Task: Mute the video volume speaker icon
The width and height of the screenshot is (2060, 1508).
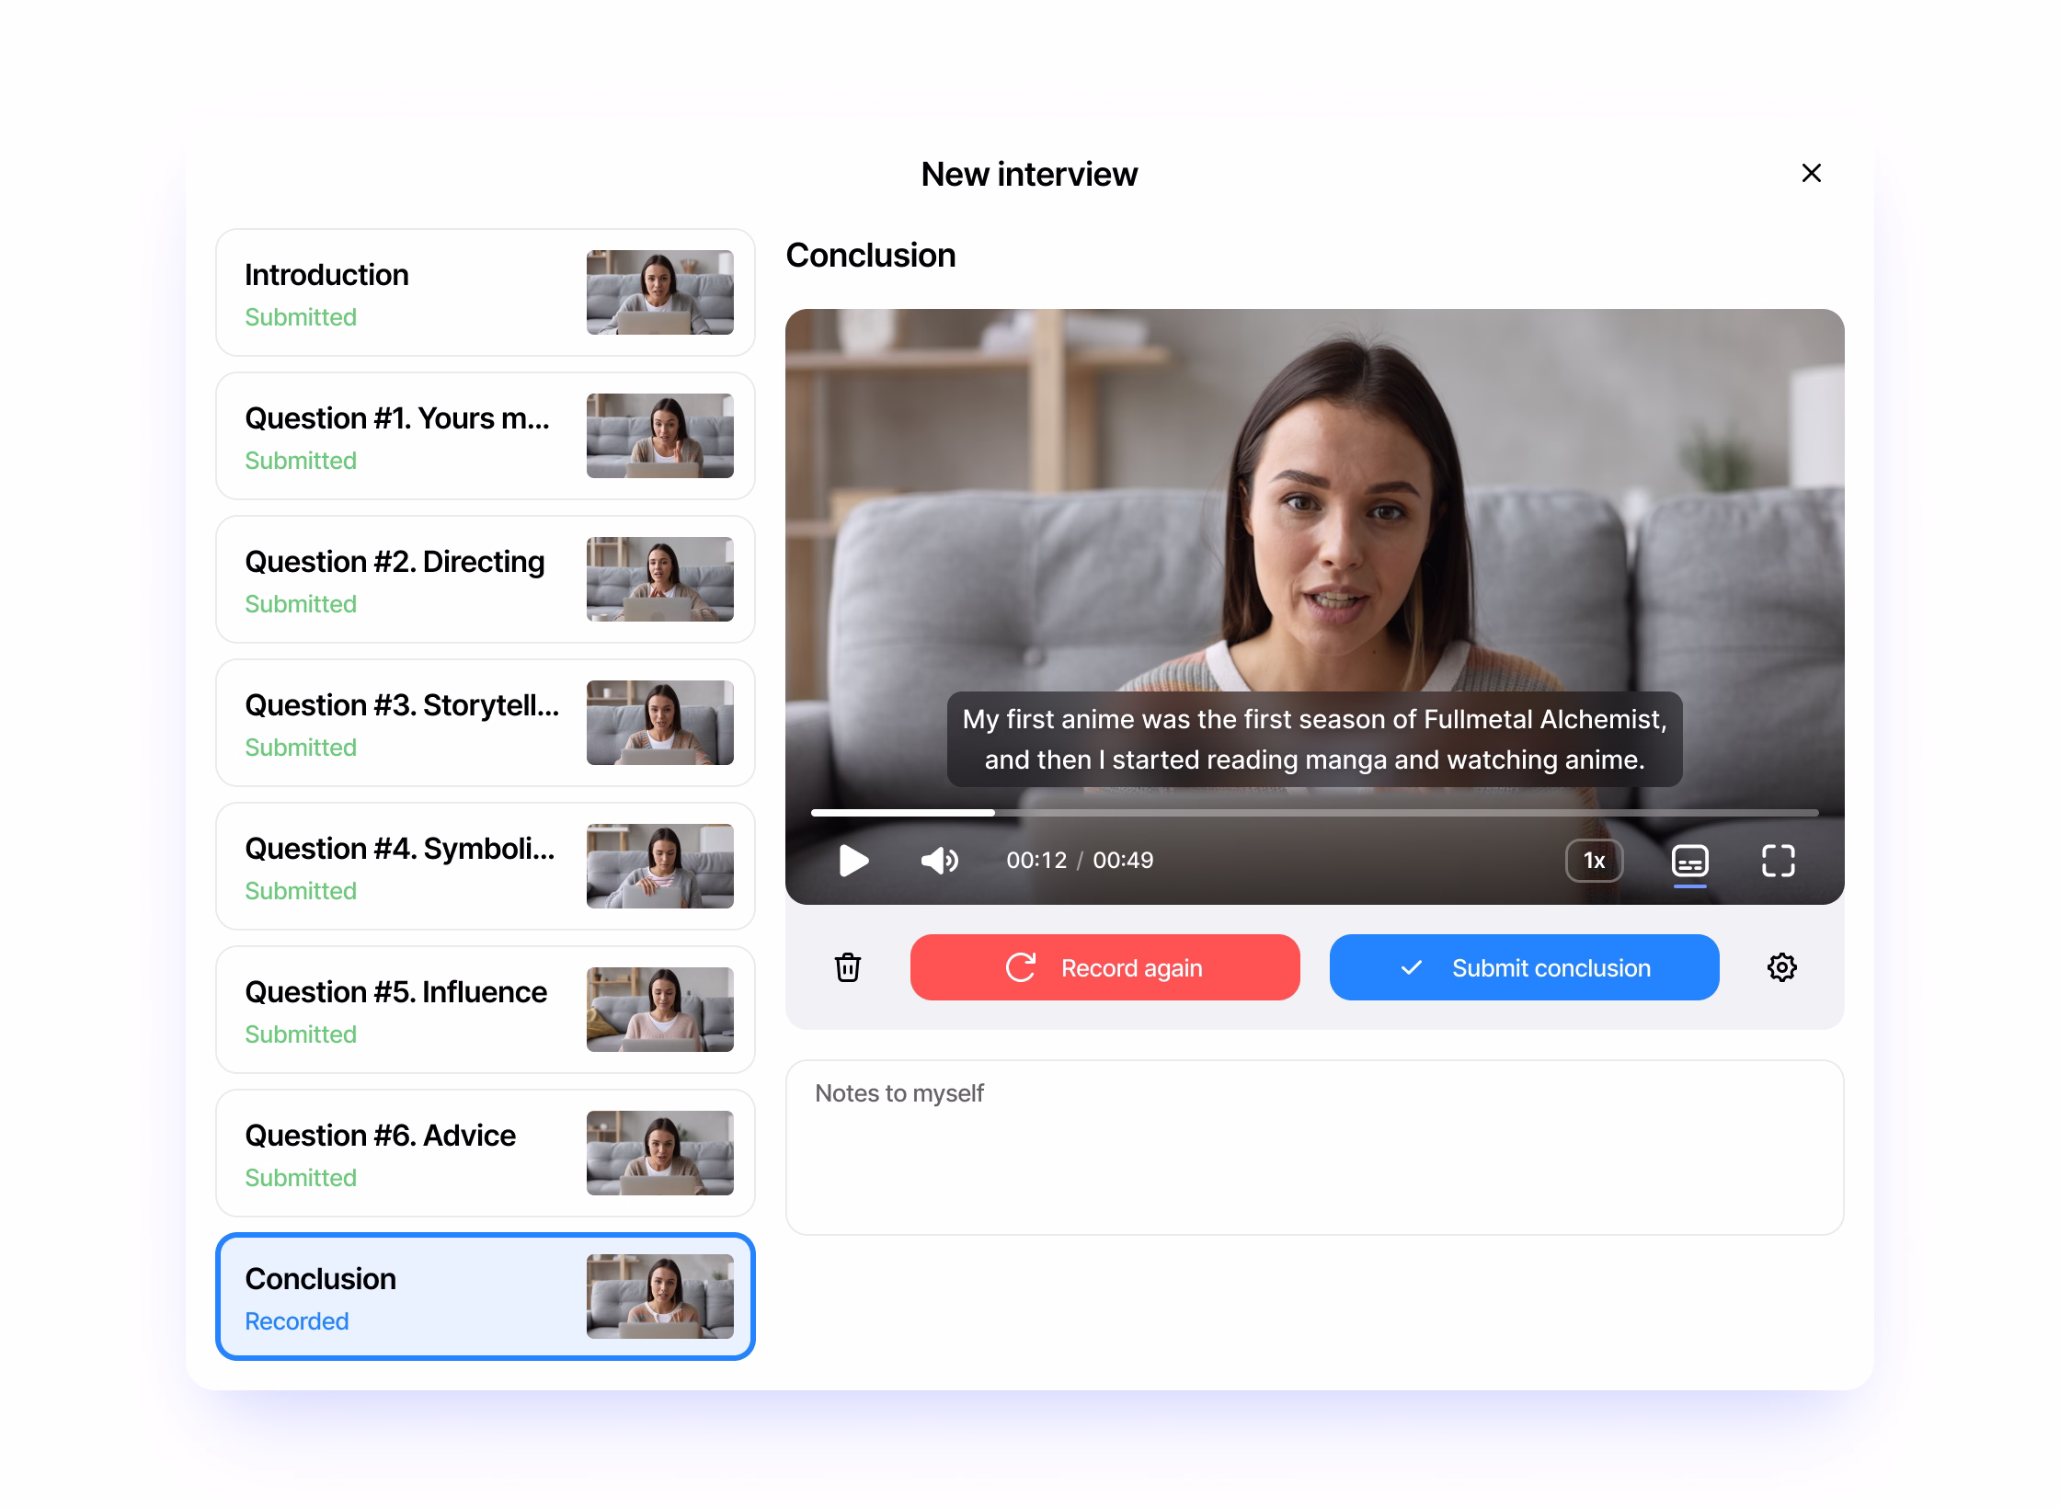Action: point(939,861)
